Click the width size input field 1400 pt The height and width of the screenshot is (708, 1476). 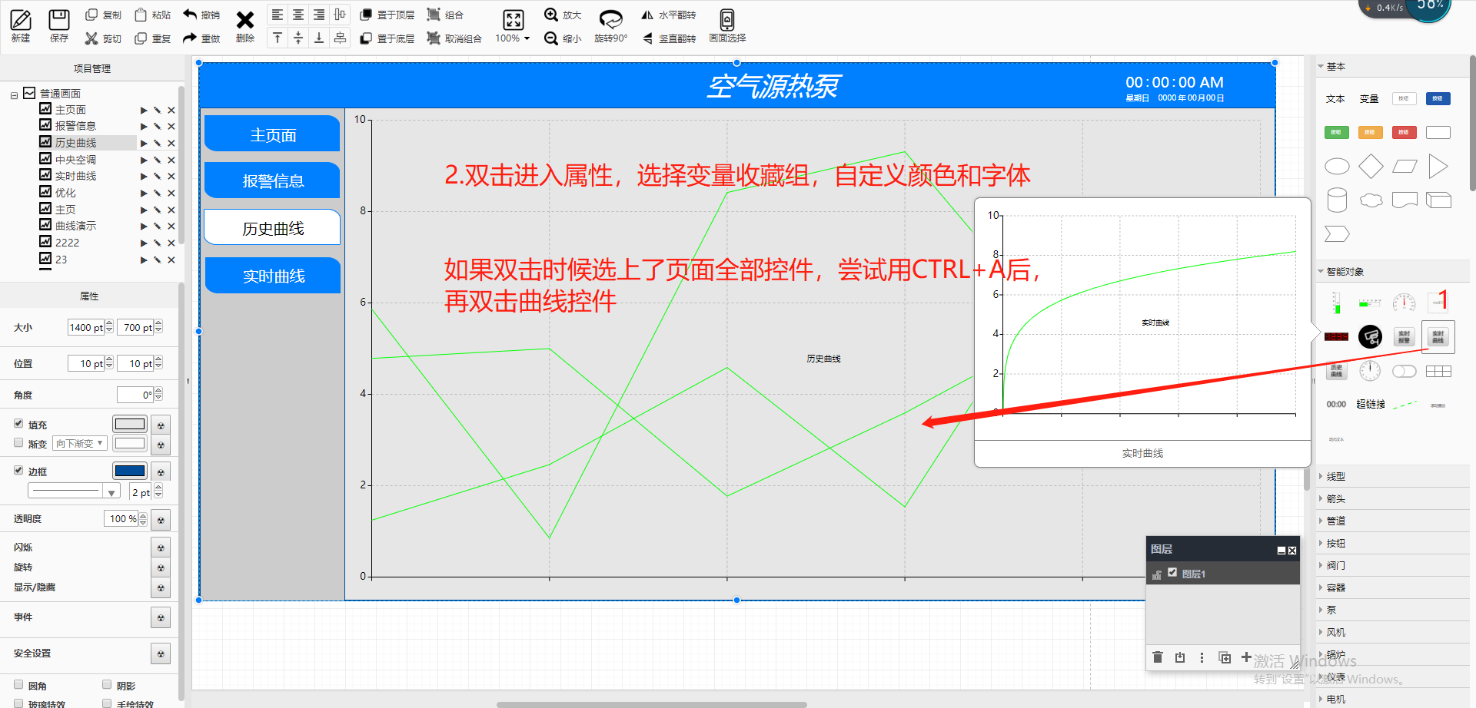tap(86, 327)
